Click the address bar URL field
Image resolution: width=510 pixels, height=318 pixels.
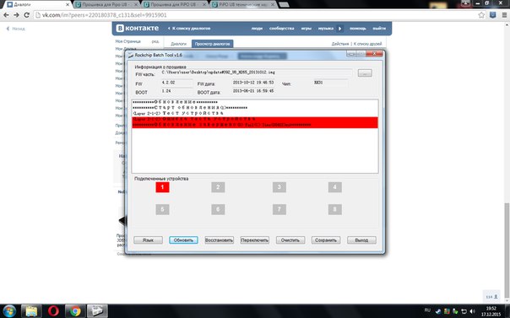coord(253,15)
